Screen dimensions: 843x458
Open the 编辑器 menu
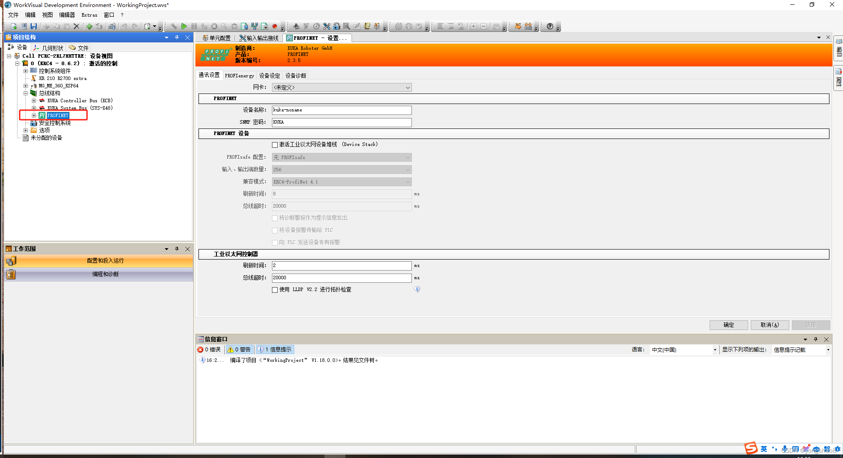coord(67,15)
